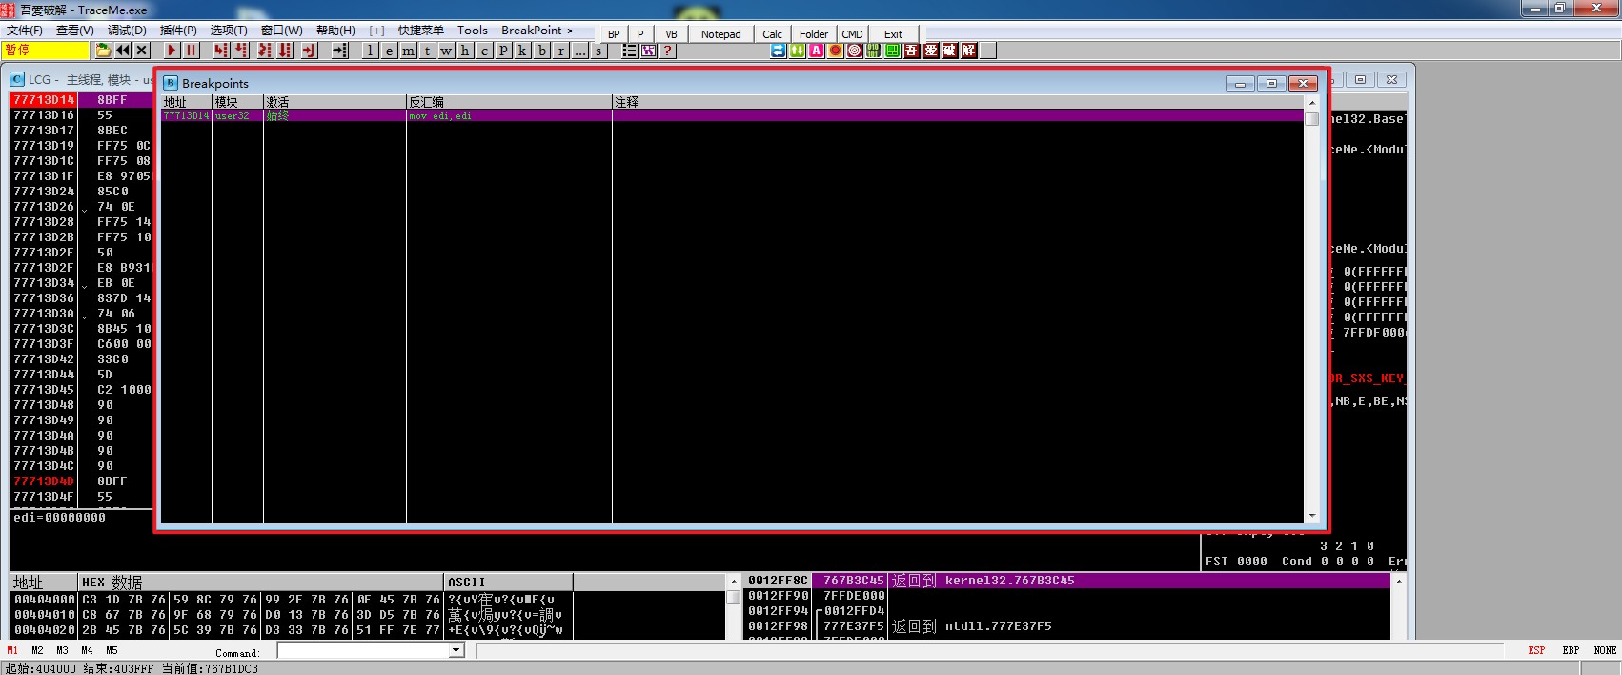Launch Notepad from the quick bar

(720, 34)
